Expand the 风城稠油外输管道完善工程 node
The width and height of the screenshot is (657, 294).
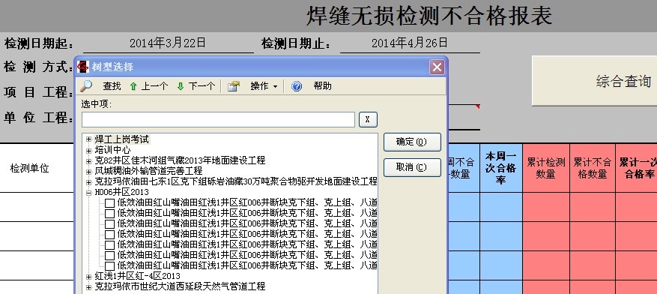coord(88,171)
